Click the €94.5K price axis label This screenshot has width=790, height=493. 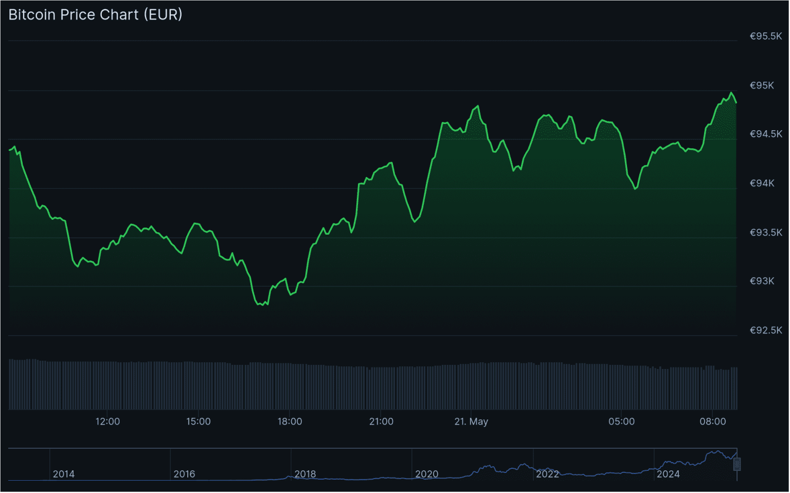(x=765, y=133)
